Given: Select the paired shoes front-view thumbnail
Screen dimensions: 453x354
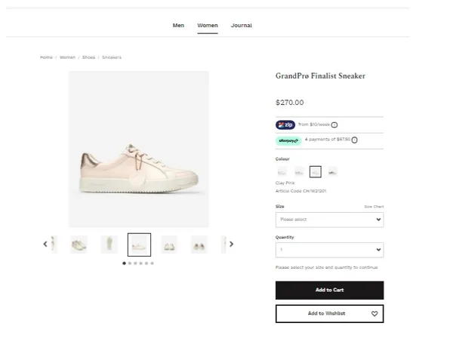Looking at the screenshot, I should coord(169,244).
